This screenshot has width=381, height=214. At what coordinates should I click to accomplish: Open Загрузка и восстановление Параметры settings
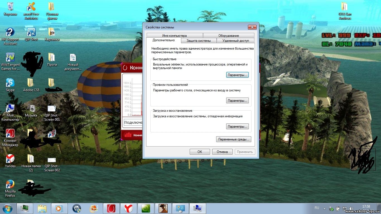click(237, 127)
